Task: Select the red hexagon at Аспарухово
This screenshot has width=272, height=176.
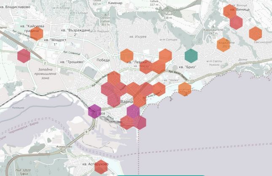Action: click(101, 167)
